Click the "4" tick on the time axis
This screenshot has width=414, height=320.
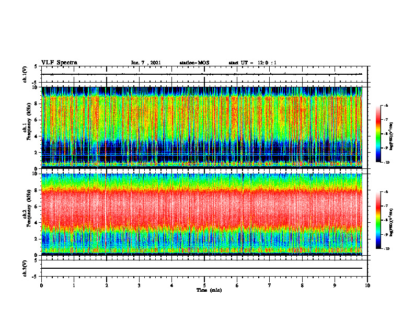point(172,285)
